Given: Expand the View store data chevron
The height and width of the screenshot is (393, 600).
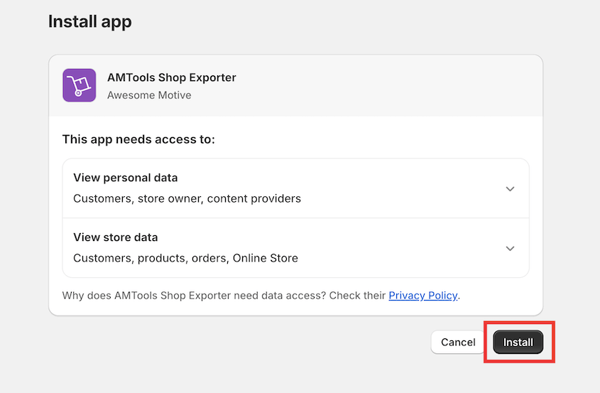Looking at the screenshot, I should tap(510, 249).
